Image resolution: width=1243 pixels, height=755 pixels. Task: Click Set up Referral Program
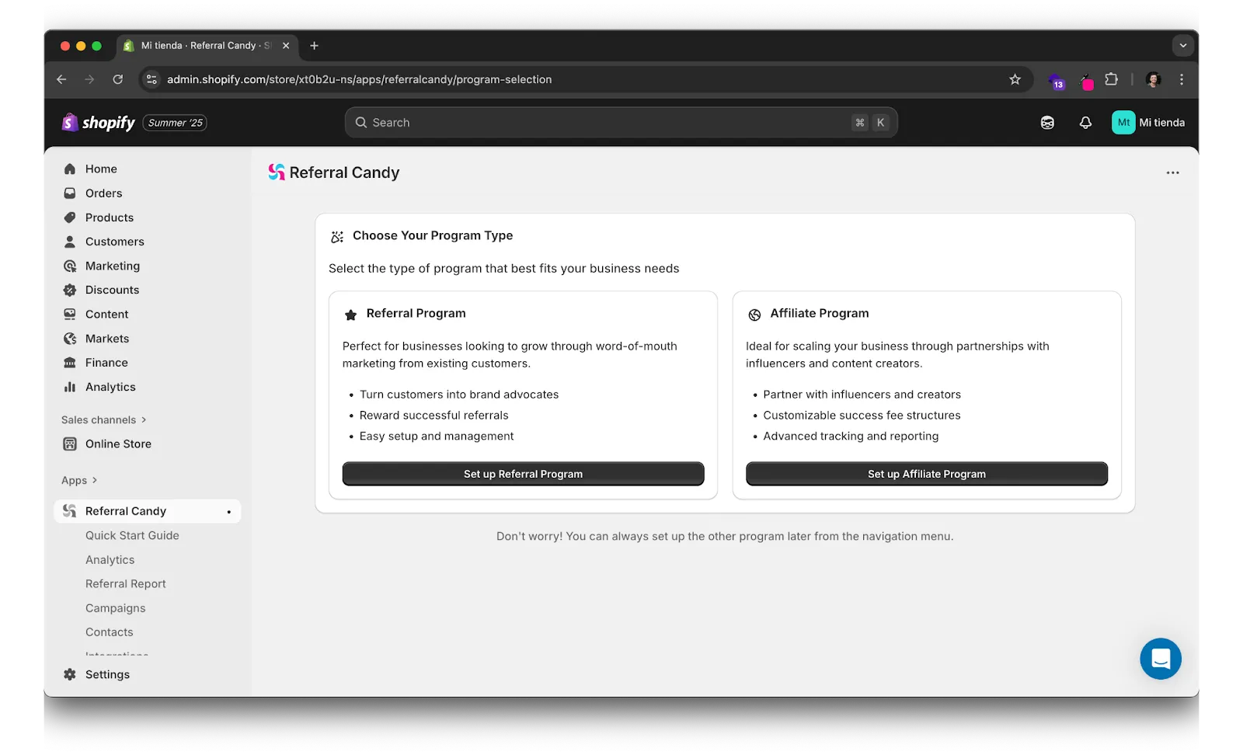[523, 474]
